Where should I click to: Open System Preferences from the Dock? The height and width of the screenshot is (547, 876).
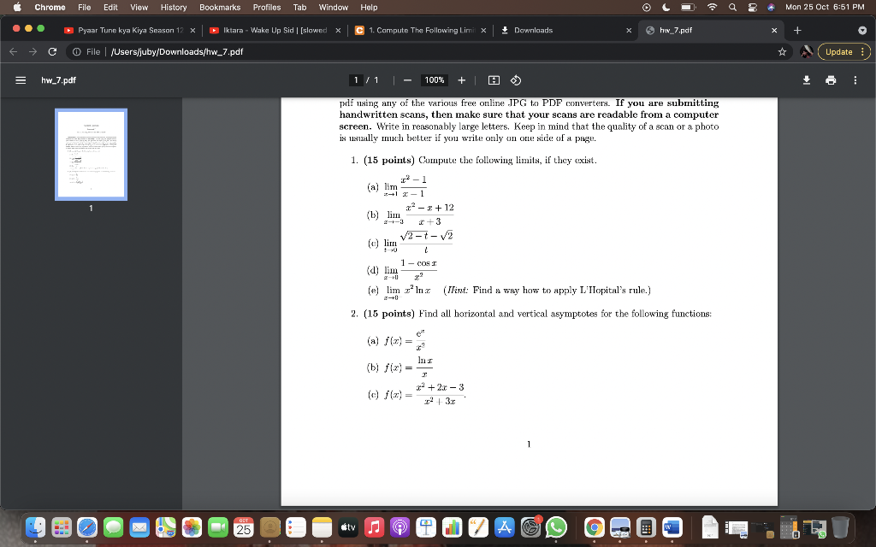(530, 526)
